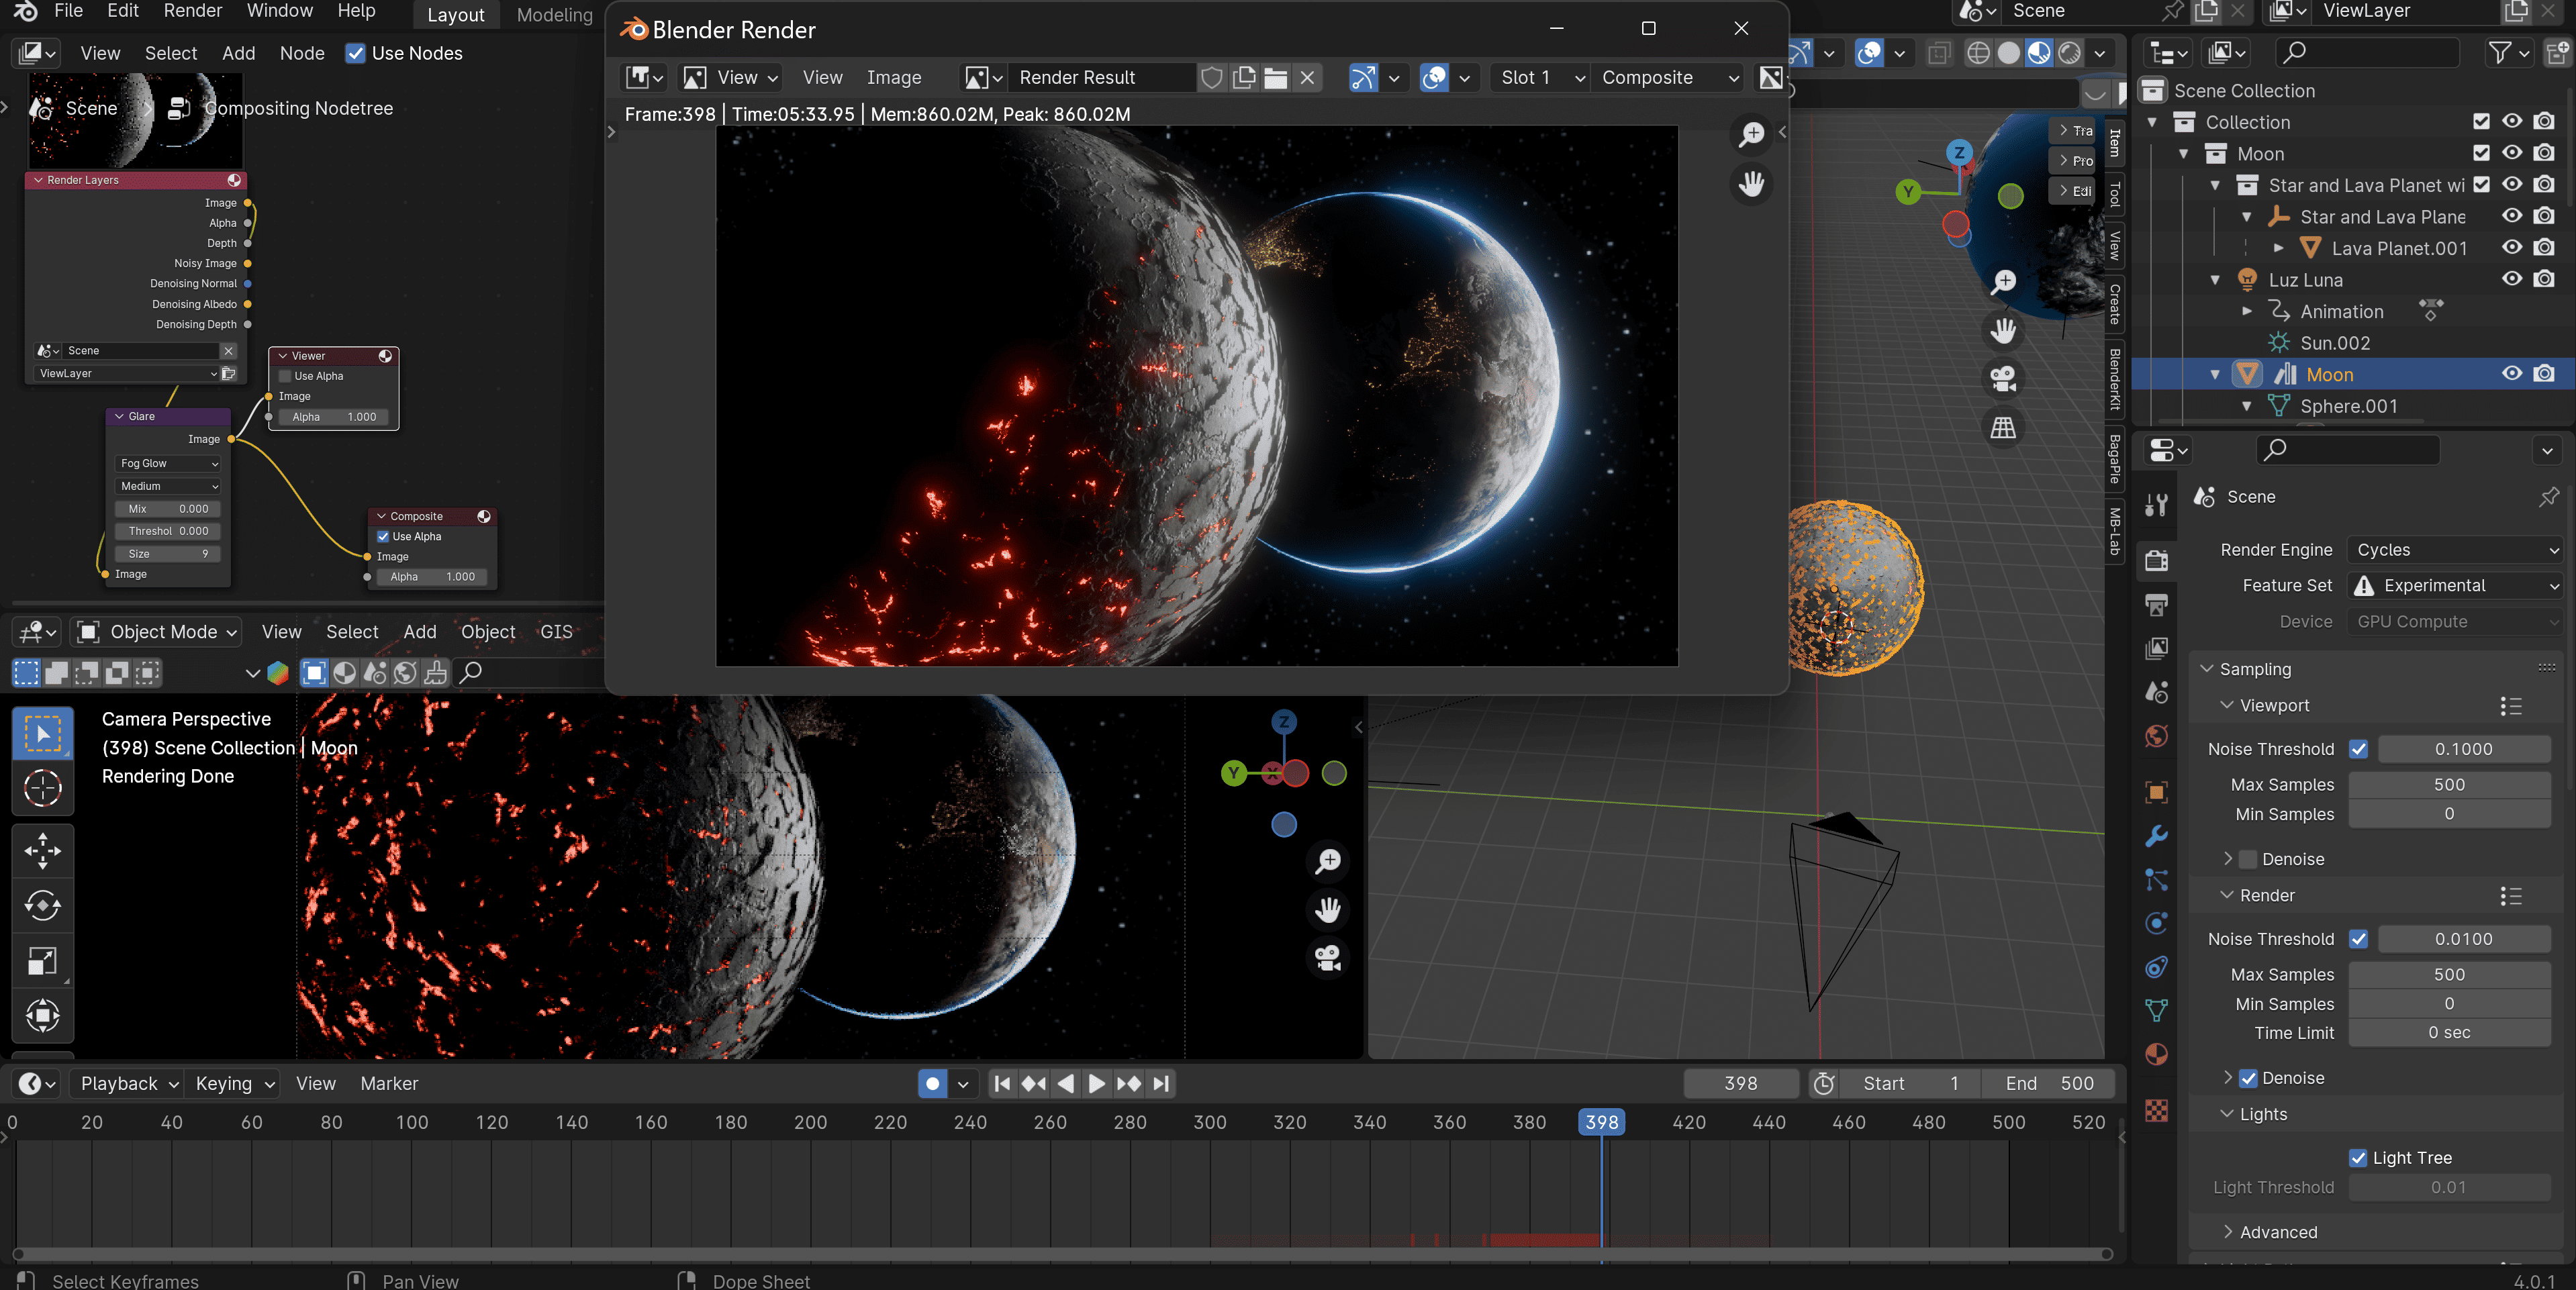Select the Cursor tool
Screen dimensions: 2576x1290
tap(42, 788)
